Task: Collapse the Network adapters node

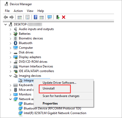Action: point(10,99)
